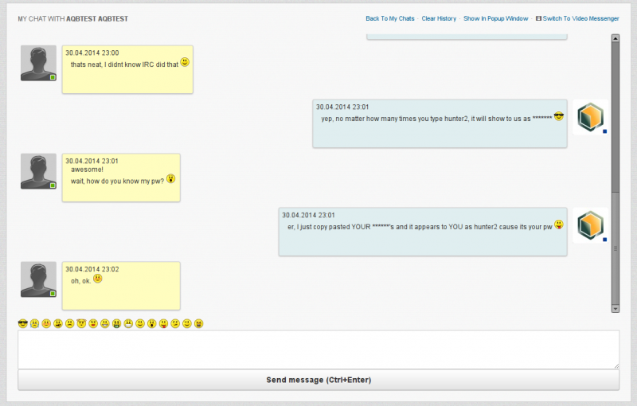This screenshot has width=637, height=406.
Task: Click the timestamp "30.04.2014 23:00"
Action: pyautogui.click(x=92, y=53)
